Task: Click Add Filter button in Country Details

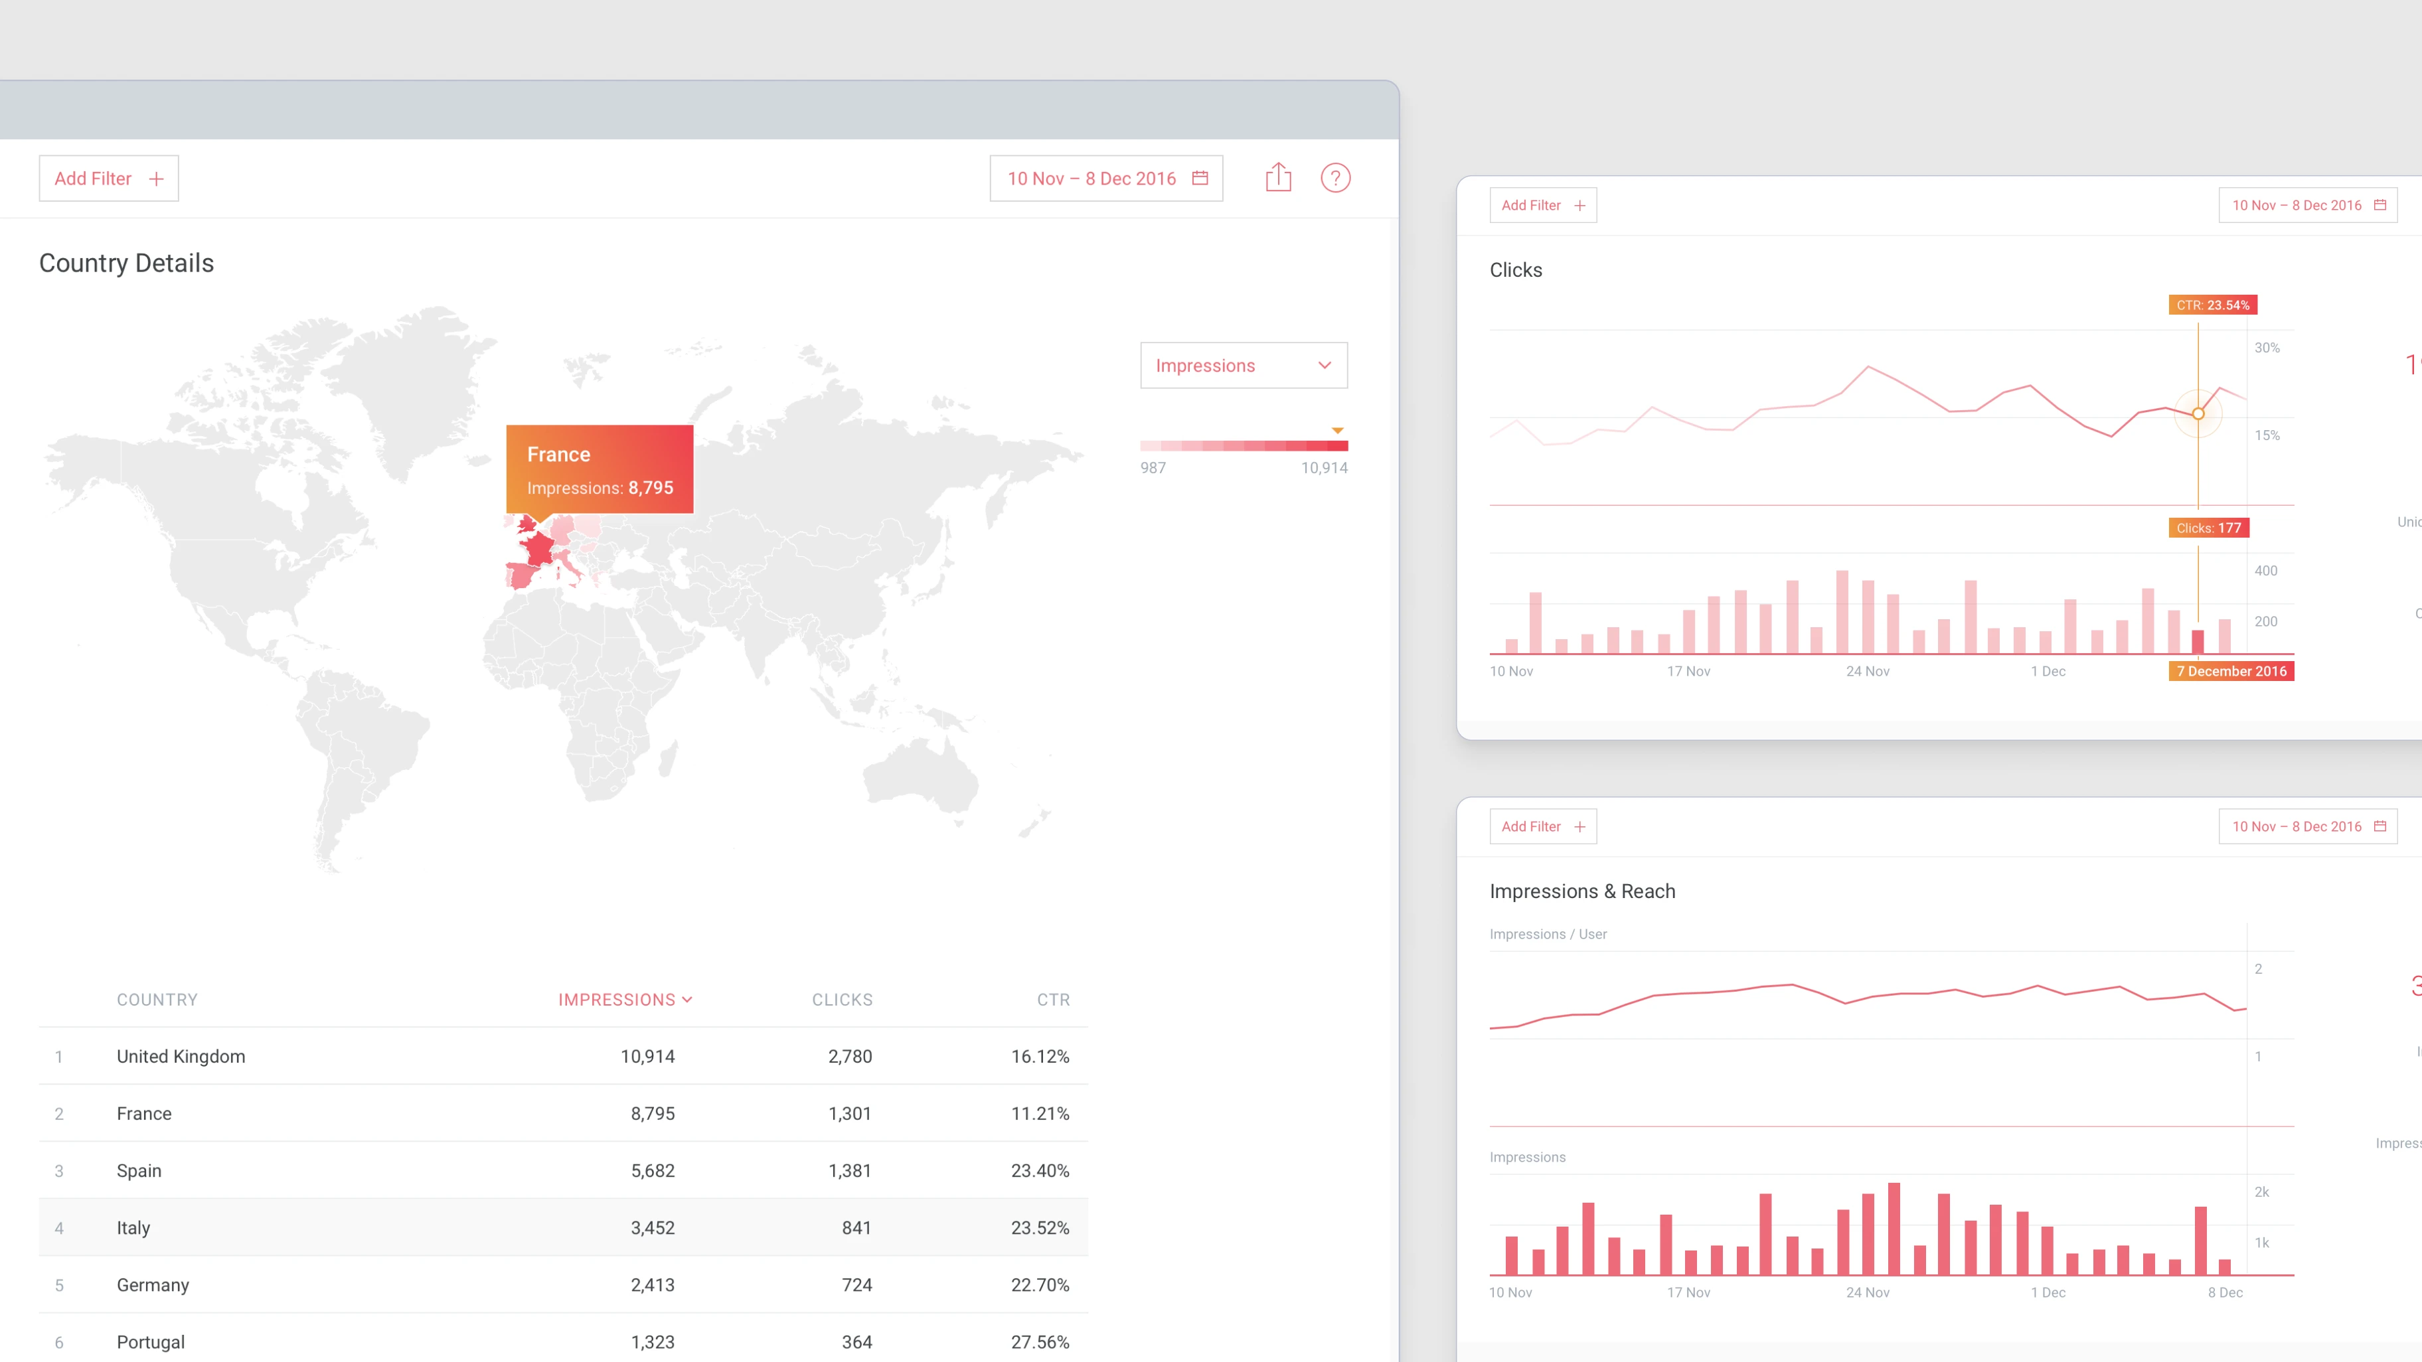Action: pyautogui.click(x=93, y=179)
